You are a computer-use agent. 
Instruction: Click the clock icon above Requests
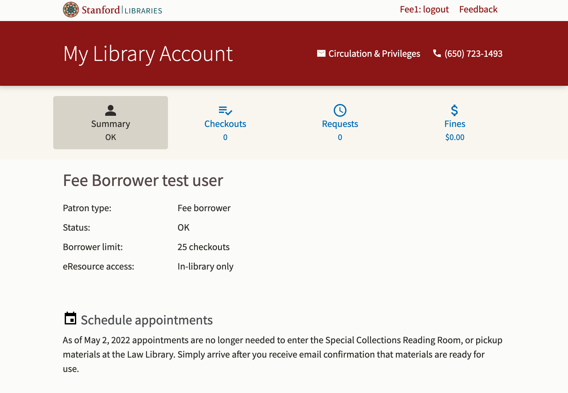click(x=340, y=111)
